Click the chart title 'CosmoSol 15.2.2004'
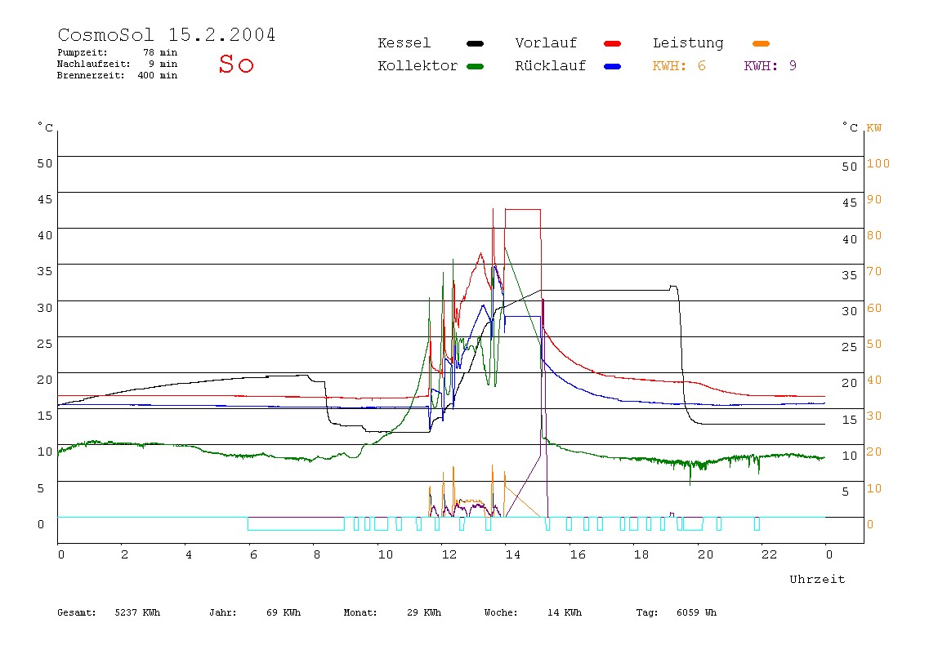 [167, 34]
